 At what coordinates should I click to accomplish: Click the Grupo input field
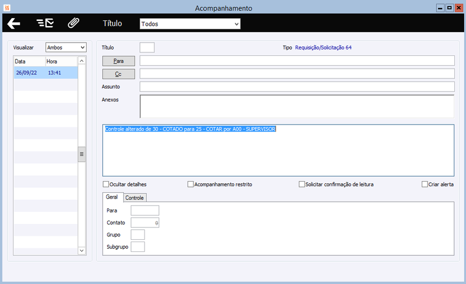(138, 235)
